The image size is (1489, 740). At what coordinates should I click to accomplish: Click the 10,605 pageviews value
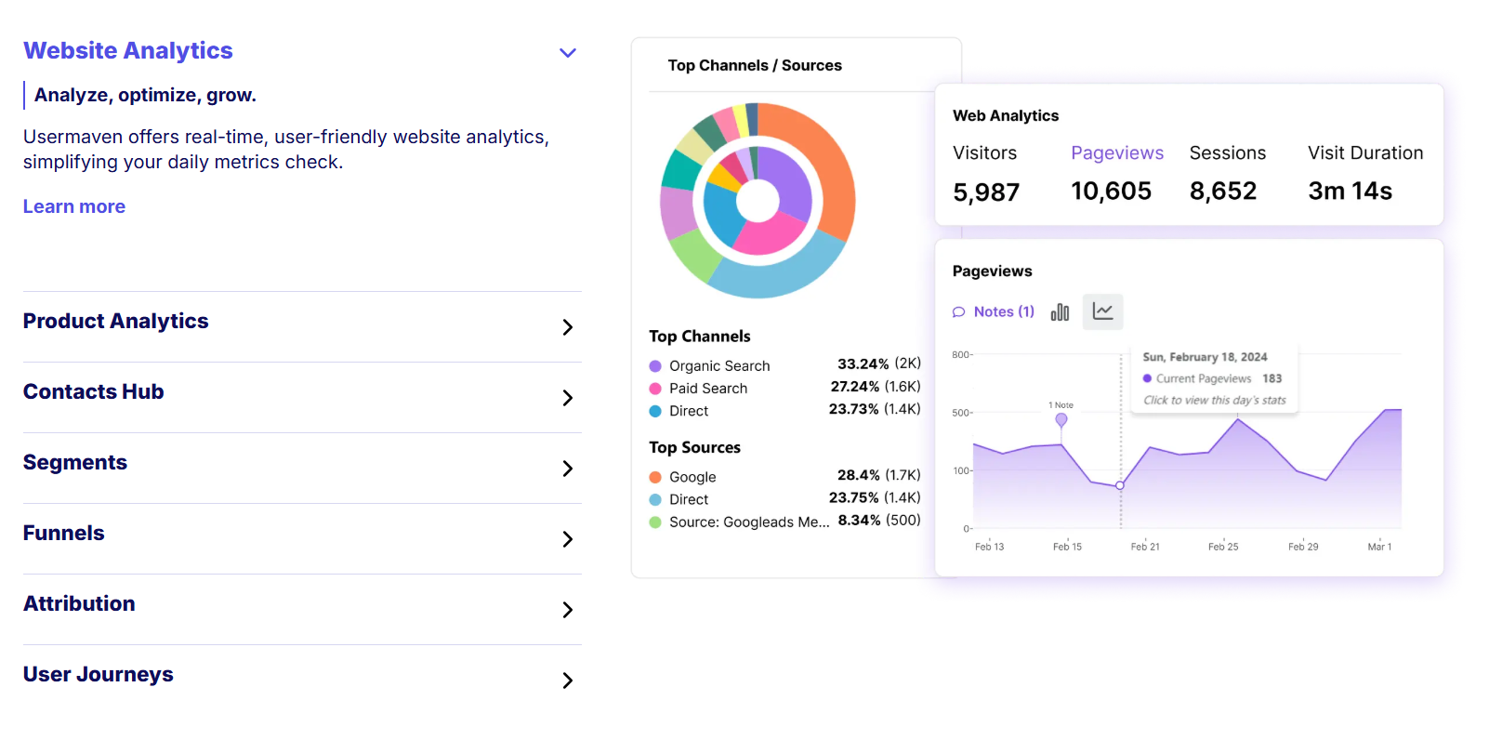coord(1111,192)
